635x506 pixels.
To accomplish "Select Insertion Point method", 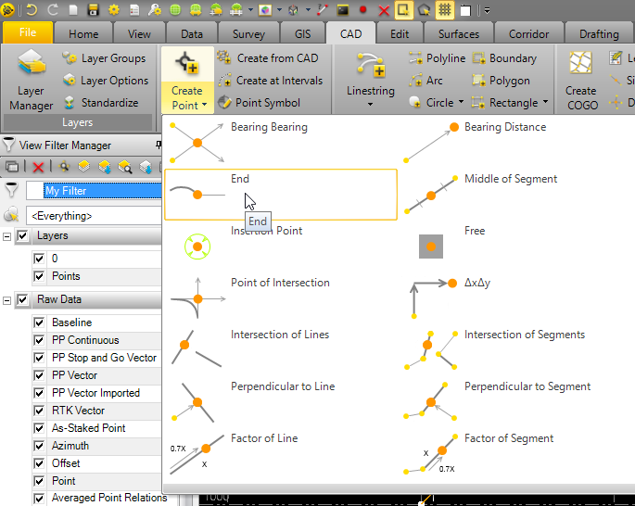I will (280, 247).
